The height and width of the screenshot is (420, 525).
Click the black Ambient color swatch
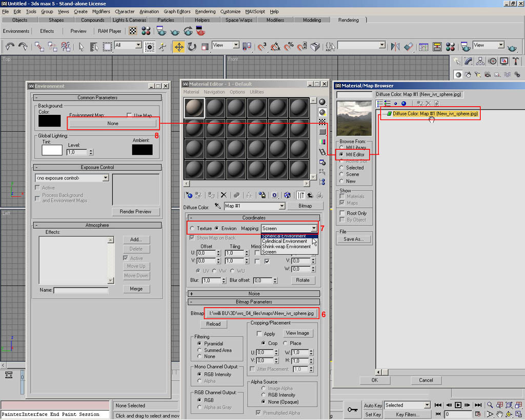143,149
